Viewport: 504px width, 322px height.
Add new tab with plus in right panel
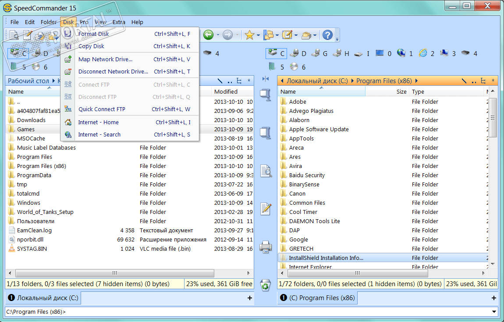click(494, 298)
